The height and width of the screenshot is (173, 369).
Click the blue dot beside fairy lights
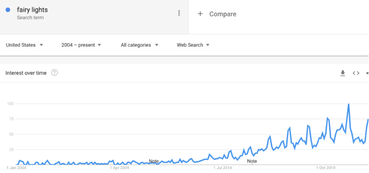(x=8, y=10)
